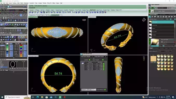Choose the blue shaded sphere display mode
The width and height of the screenshot is (176, 99).
pos(6,24)
